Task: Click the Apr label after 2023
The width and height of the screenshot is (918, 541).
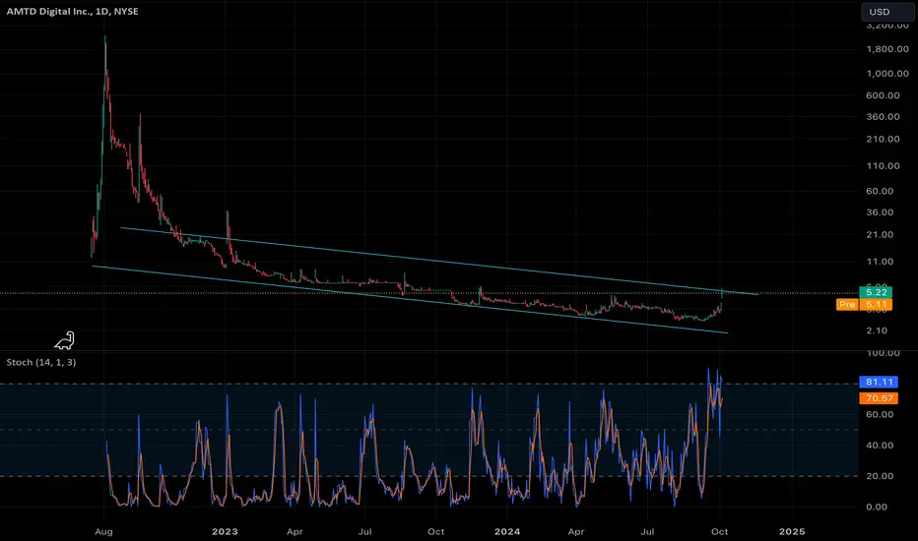Action: (295, 531)
